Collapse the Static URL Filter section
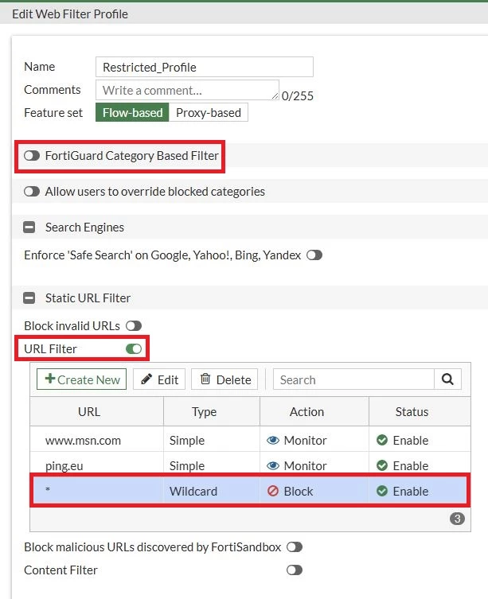This screenshot has width=488, height=599. 29,298
